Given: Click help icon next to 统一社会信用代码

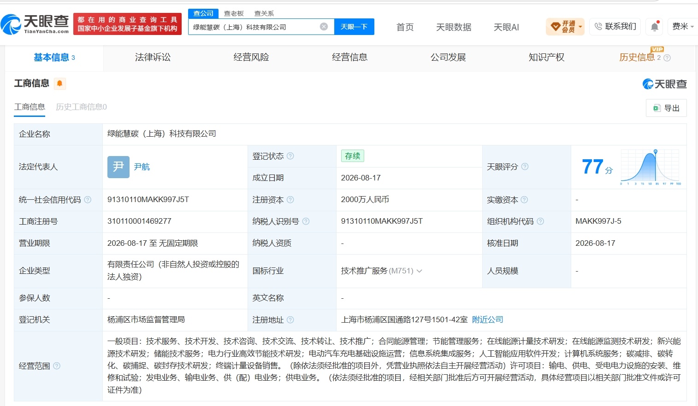Looking at the screenshot, I should pos(88,200).
